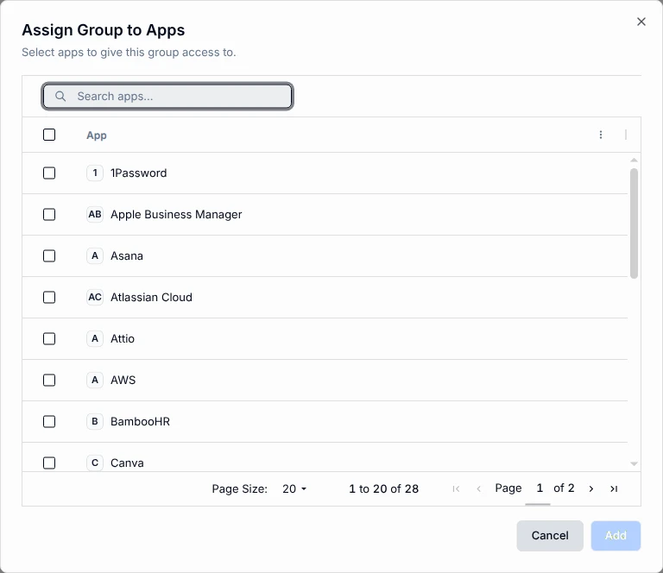Click the Atlassian Cloud name
Screen dimensions: 663x573
(151, 297)
